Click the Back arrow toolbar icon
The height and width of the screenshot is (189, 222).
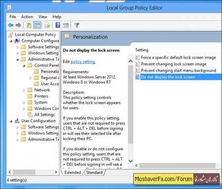[x=11, y=25]
